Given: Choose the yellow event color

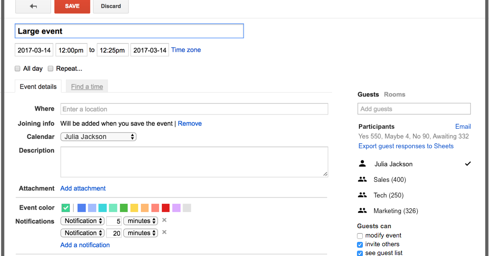Looking at the screenshot, I should pos(134,208).
